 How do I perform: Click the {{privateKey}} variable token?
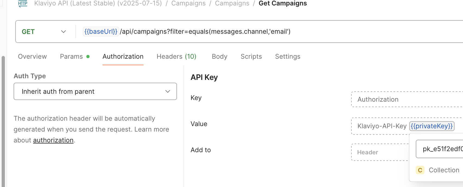432,126
